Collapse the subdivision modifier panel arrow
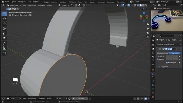Viewport: 183px width, 103px height. 158,49
